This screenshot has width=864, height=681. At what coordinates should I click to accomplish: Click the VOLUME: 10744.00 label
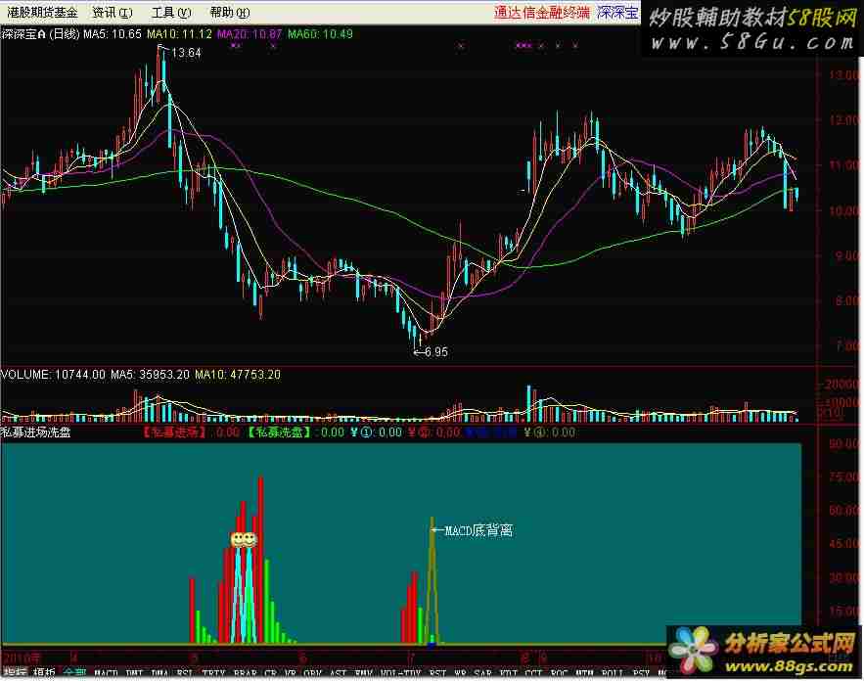coord(53,375)
